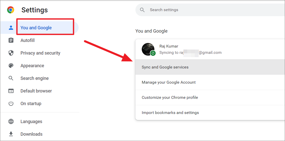Click the Privacy and security shield icon

[x=11, y=53]
